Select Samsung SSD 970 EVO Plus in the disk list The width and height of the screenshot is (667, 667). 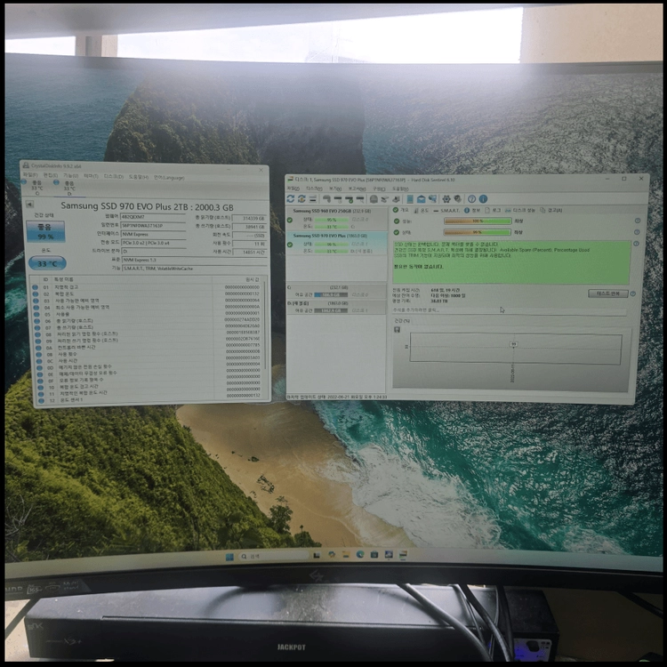tap(337, 244)
